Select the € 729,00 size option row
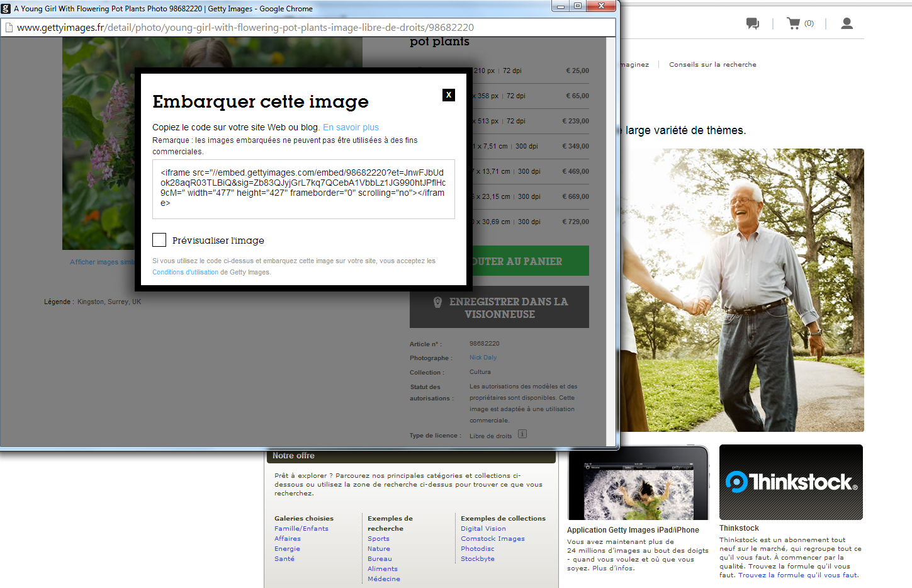 531,222
